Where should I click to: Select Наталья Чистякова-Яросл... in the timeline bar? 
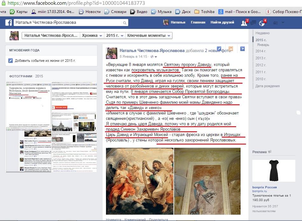[51, 36]
